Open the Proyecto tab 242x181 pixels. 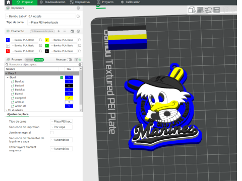(x=105, y=2)
